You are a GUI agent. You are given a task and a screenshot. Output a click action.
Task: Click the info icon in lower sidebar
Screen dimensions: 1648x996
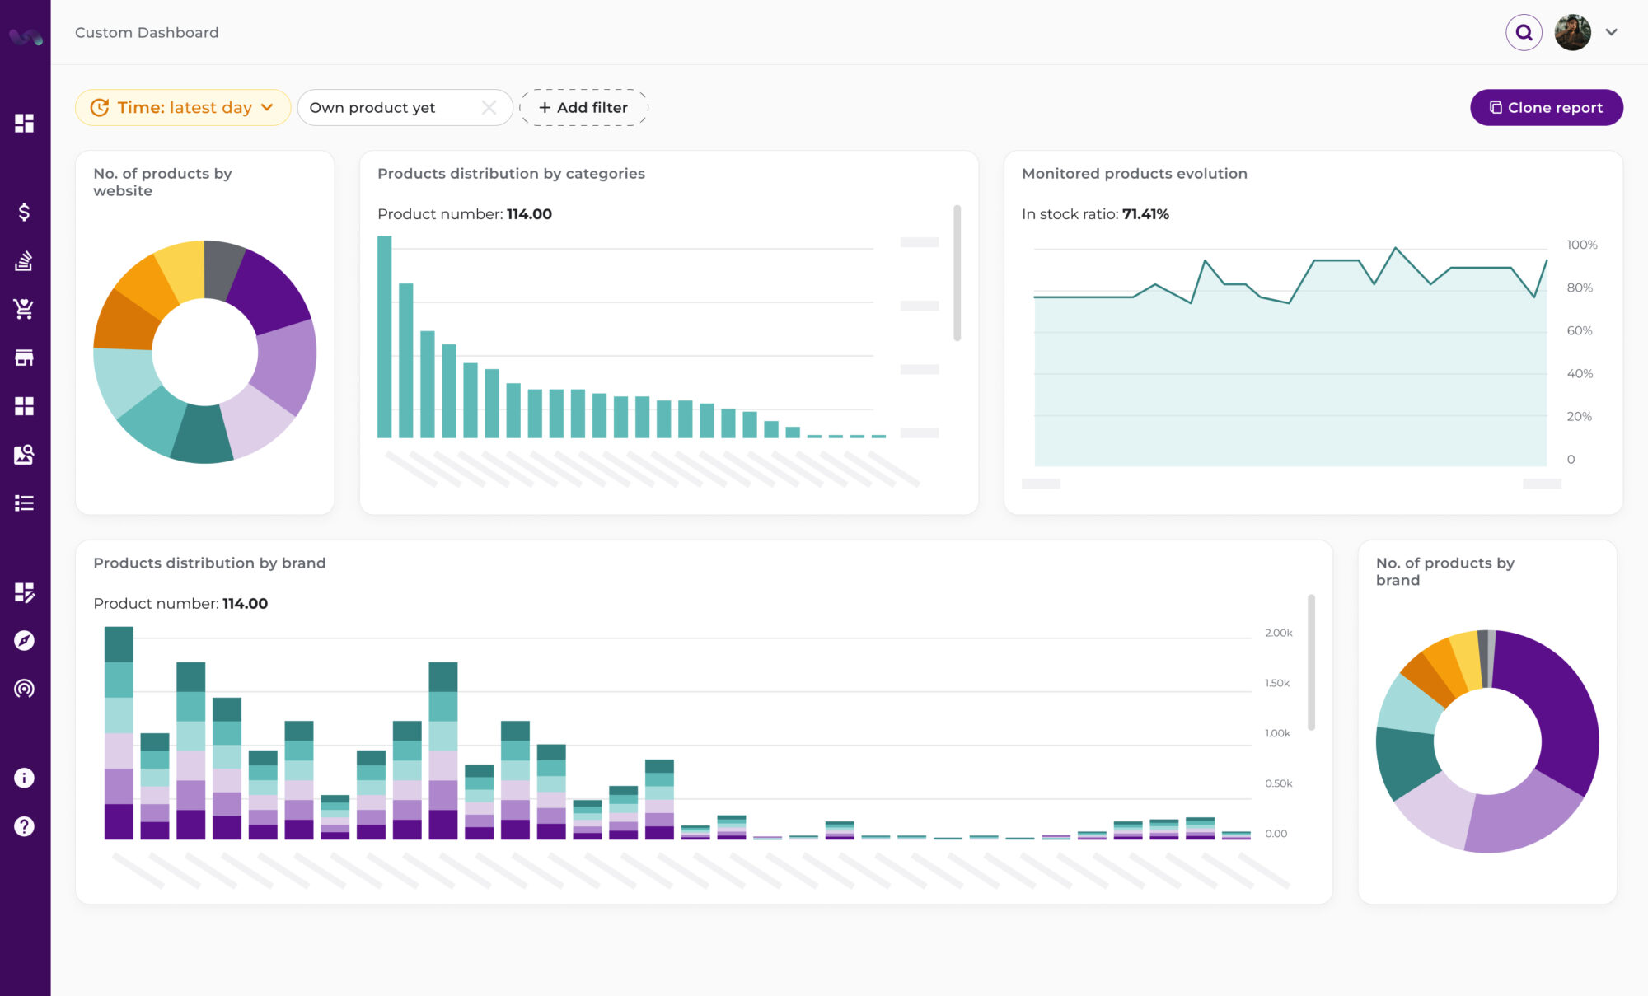25,779
